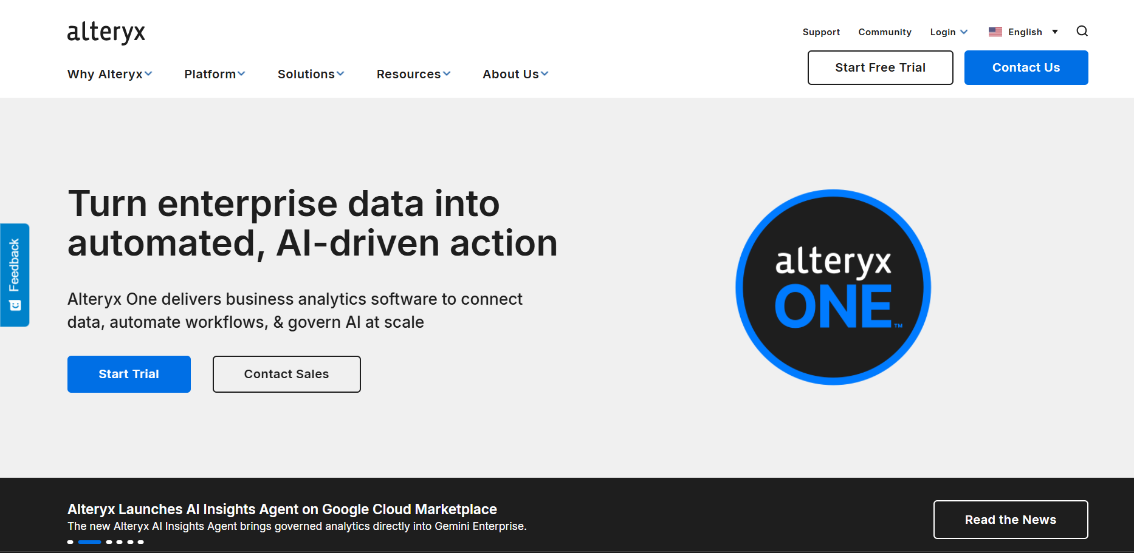Image resolution: width=1134 pixels, height=553 pixels.
Task: Click the alteryx logo in header
Action: tap(106, 32)
